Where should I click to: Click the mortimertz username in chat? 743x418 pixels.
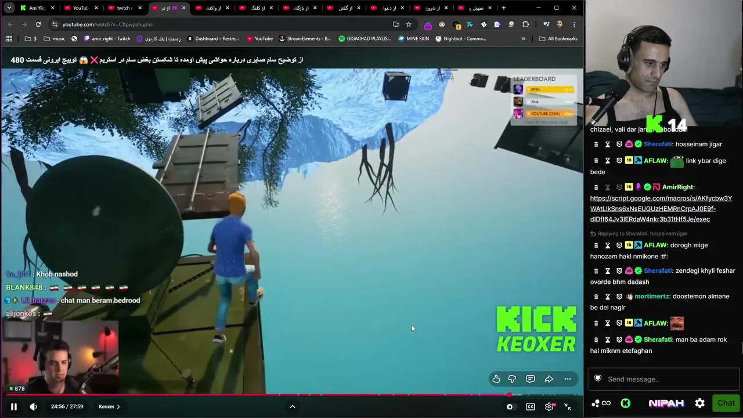[651, 297]
